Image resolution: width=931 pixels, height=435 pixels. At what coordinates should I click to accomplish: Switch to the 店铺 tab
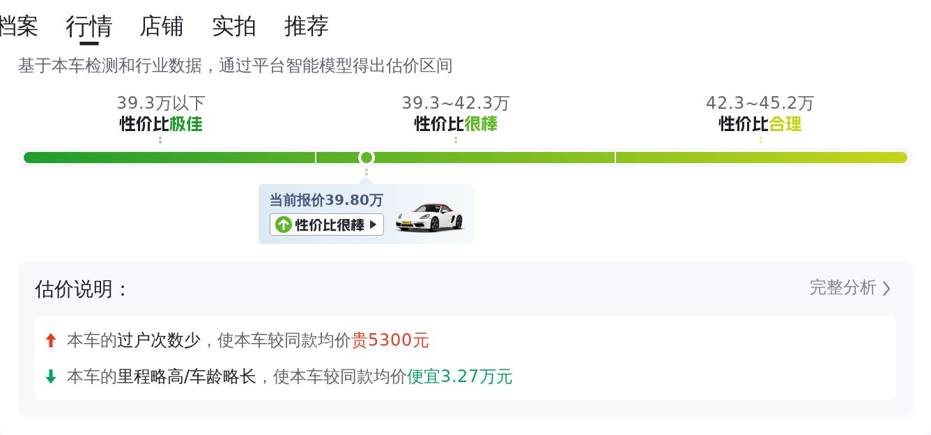[x=162, y=26]
